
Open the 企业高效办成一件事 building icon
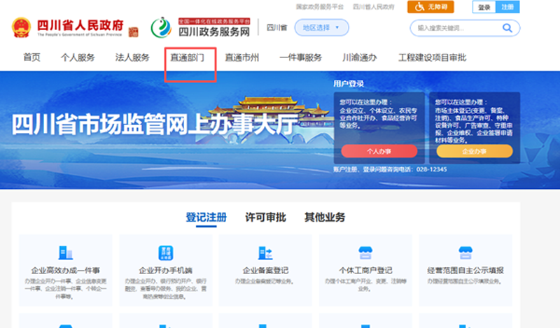[x=66, y=252]
